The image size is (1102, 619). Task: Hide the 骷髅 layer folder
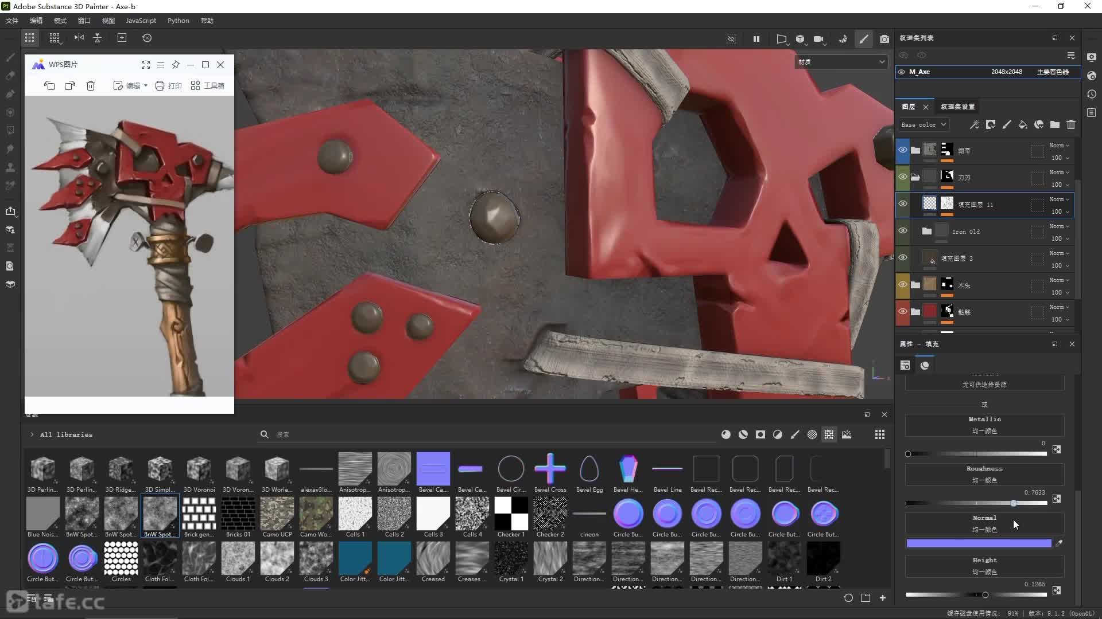[x=903, y=312]
